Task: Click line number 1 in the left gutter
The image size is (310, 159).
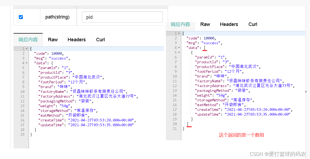Action: point(23,48)
